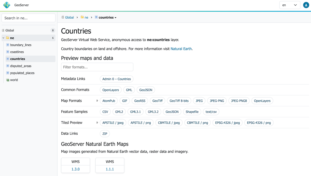Image resolution: width=311 pixels, height=176 pixels.
Task: Click the GIF map format
Action: [125, 101]
